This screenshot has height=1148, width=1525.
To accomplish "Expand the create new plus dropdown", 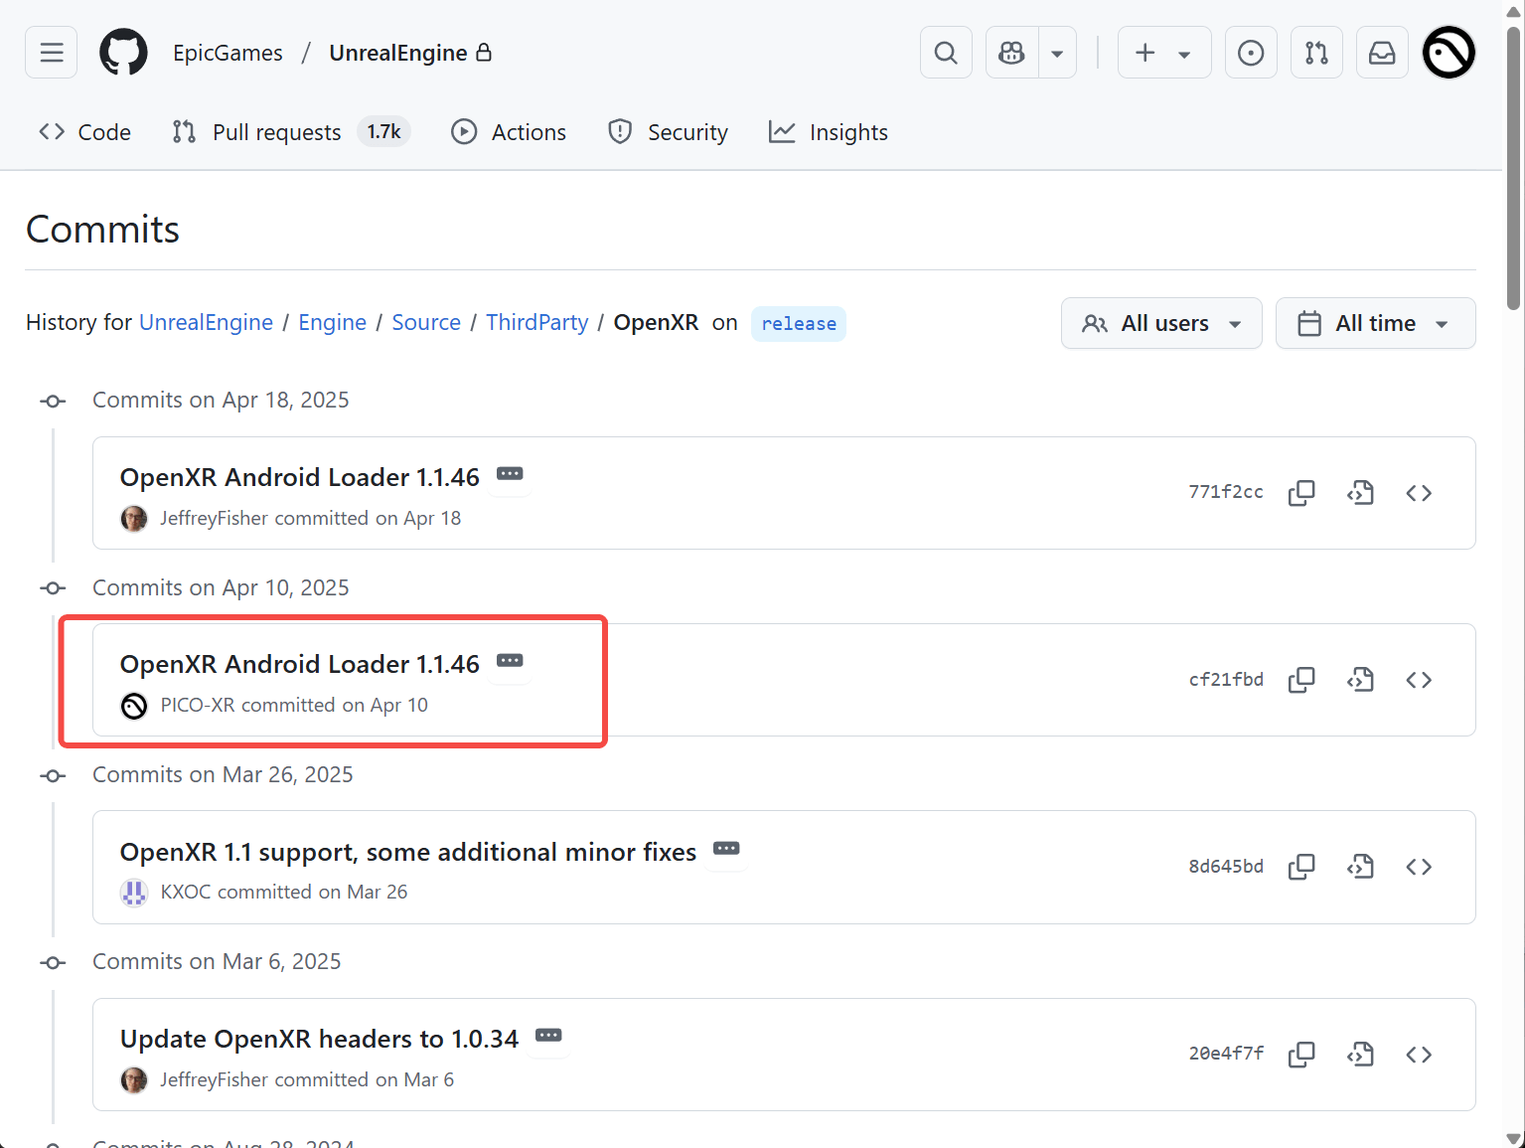I will pos(1163,53).
